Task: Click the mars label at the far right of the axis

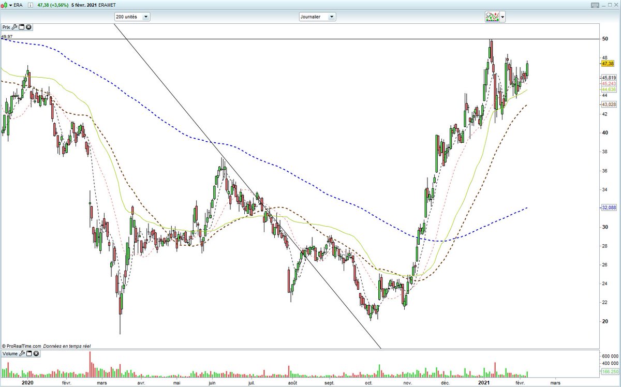Action: pyautogui.click(x=554, y=383)
